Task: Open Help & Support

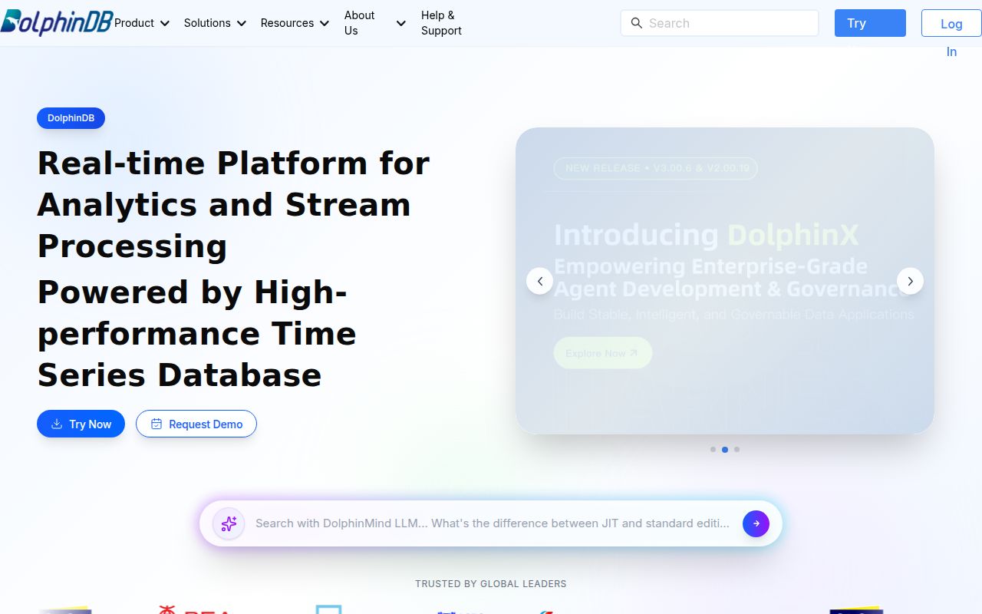Action: 441,23
